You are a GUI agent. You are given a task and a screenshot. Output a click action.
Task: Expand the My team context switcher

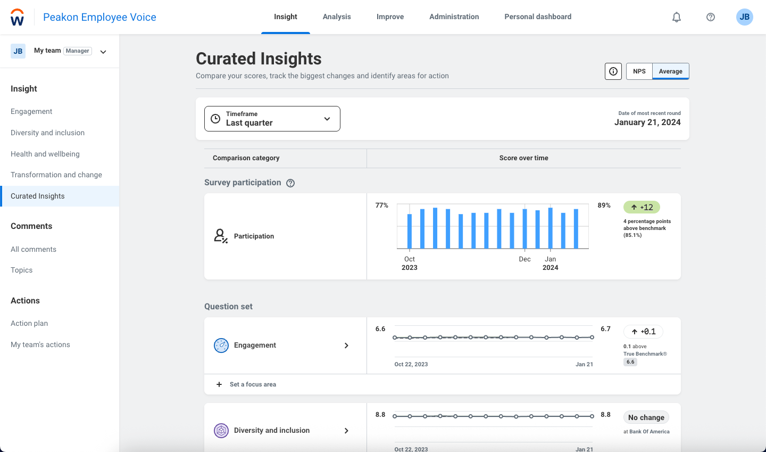point(103,51)
